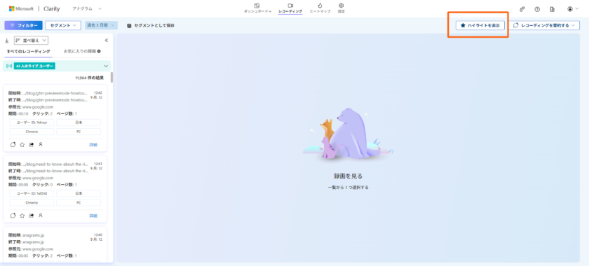Favorite the need-to-know recording with the star

(x=22, y=216)
